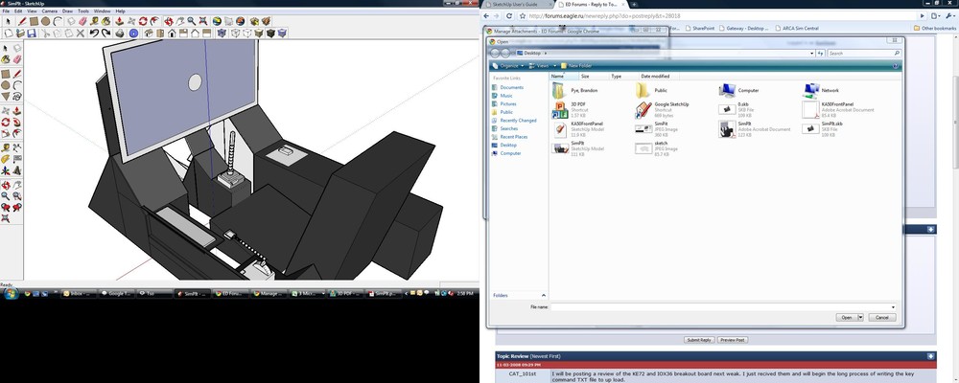Switch to the Inbox taskbar button

coord(79,294)
